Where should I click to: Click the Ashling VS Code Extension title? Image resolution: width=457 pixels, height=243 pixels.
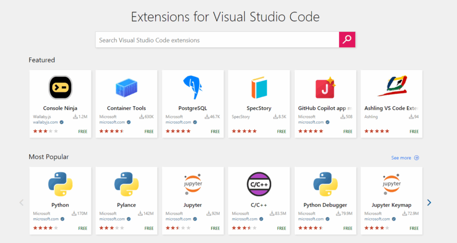point(391,108)
